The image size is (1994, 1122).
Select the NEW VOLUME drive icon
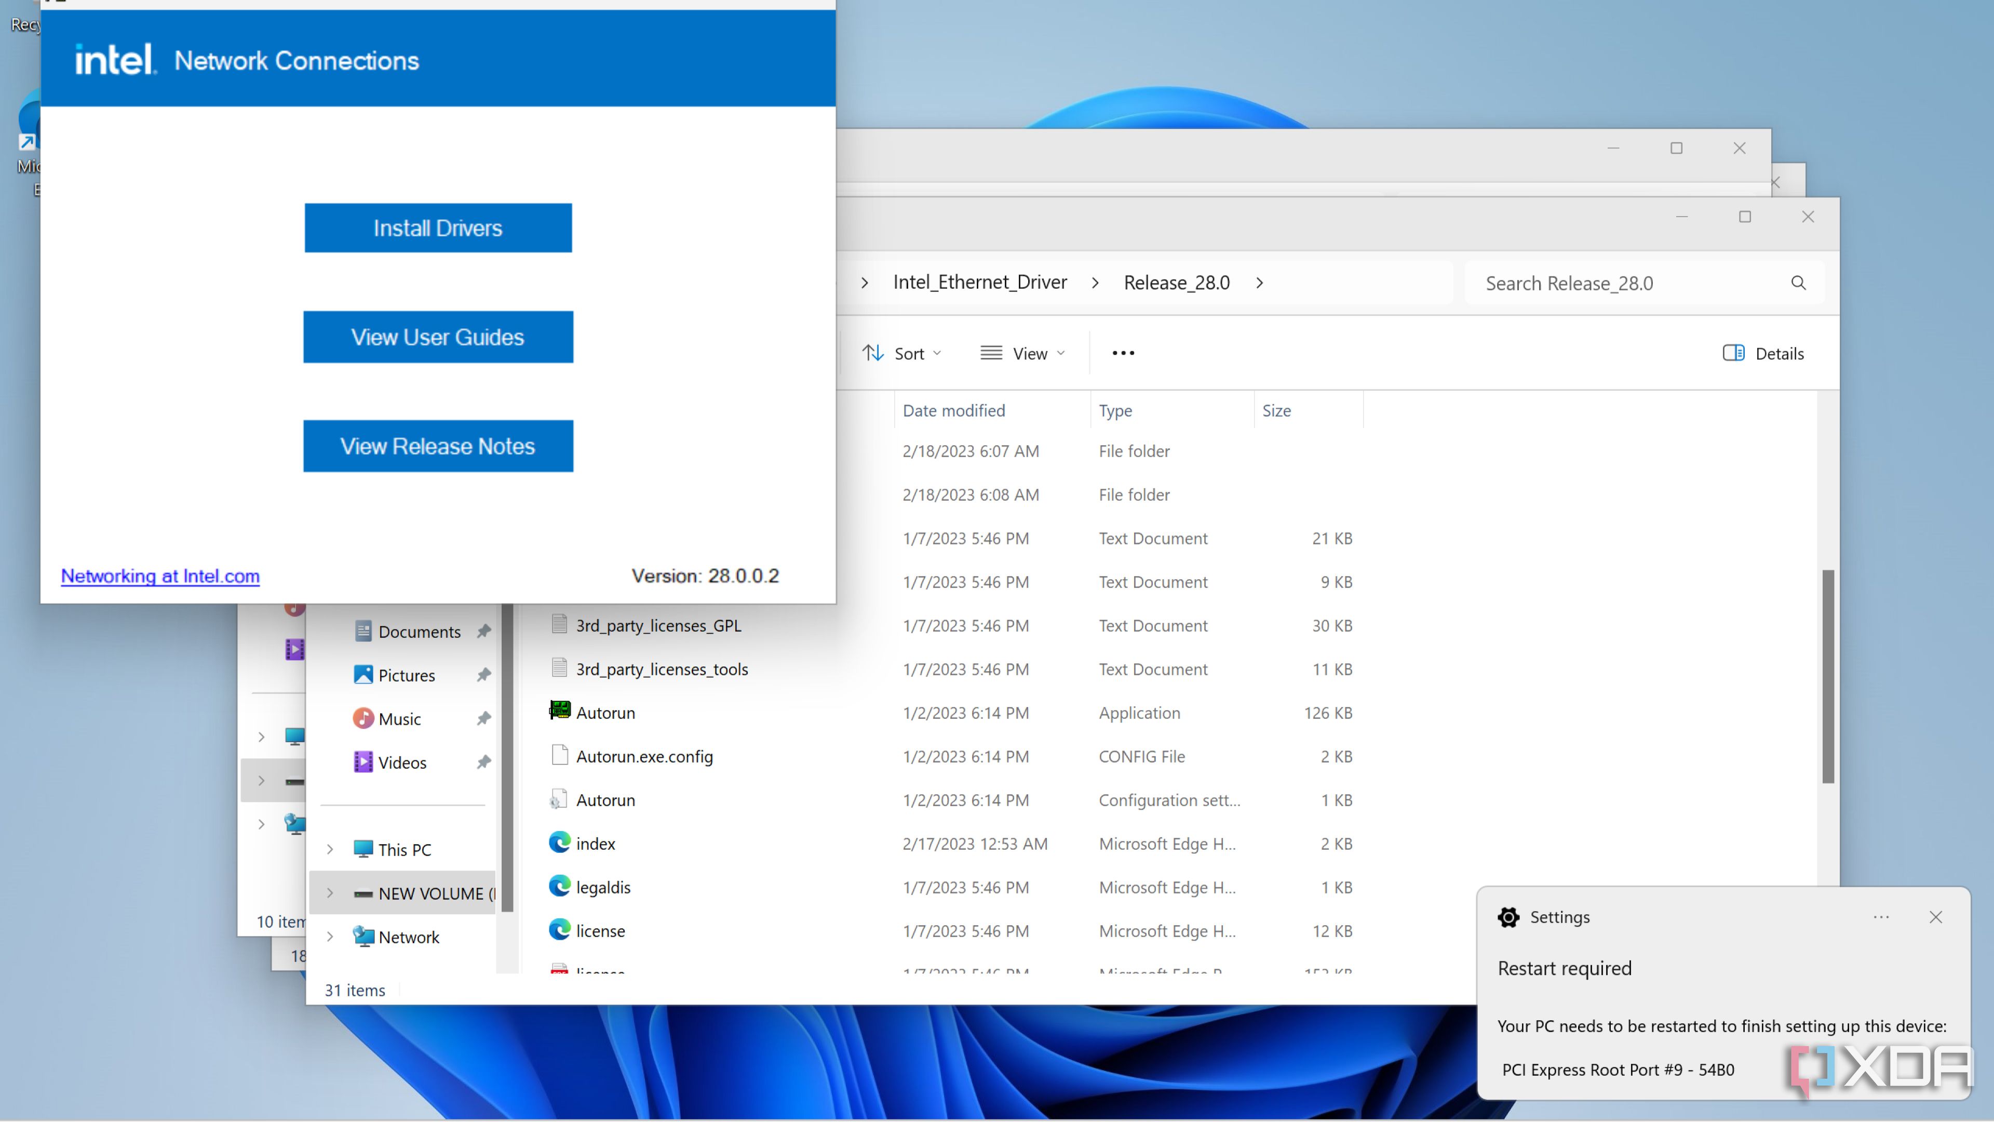point(363,893)
